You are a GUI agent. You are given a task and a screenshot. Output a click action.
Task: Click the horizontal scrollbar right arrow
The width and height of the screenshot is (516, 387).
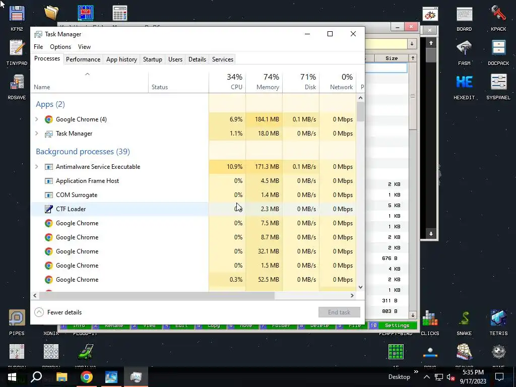pos(352,295)
